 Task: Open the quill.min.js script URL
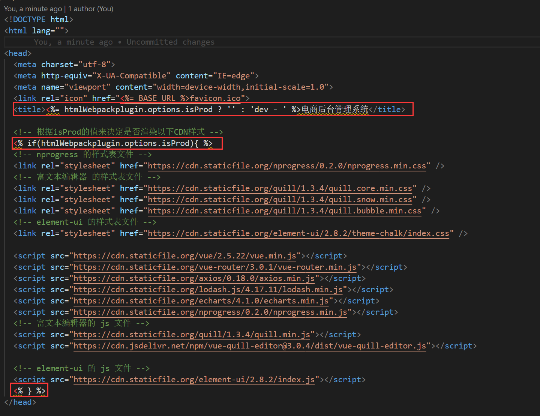coord(192,335)
